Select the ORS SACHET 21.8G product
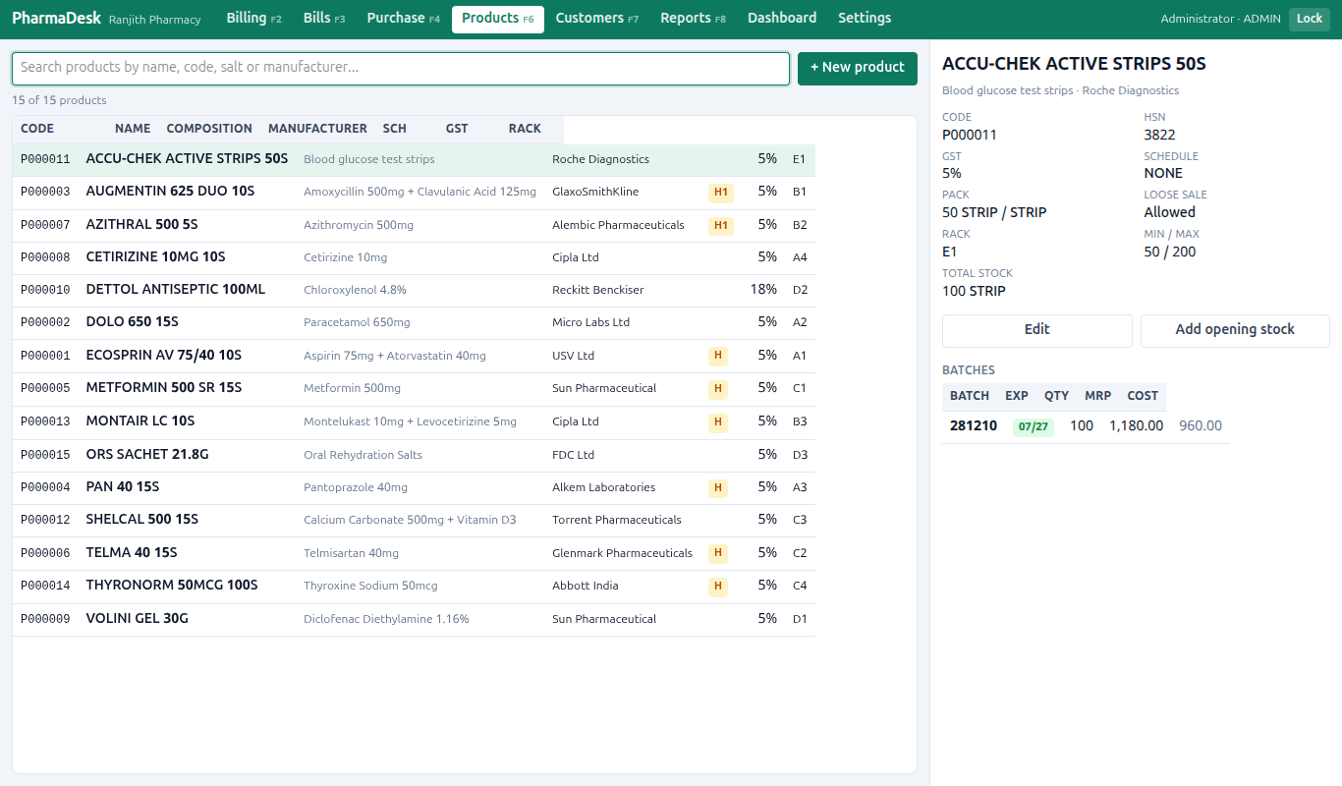The image size is (1342, 786). click(x=414, y=455)
